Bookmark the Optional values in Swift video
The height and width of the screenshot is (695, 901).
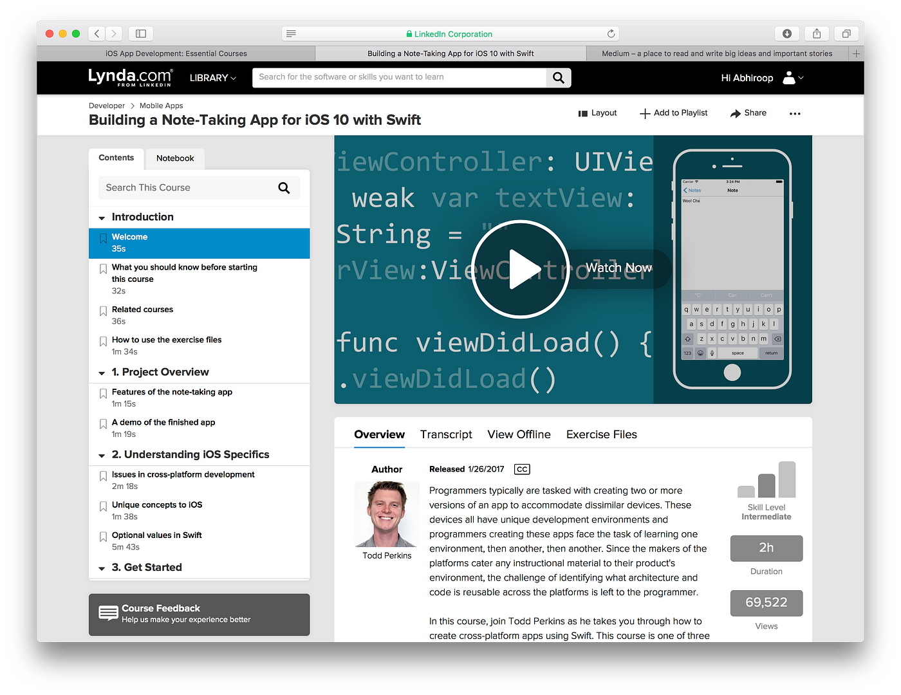point(103,537)
